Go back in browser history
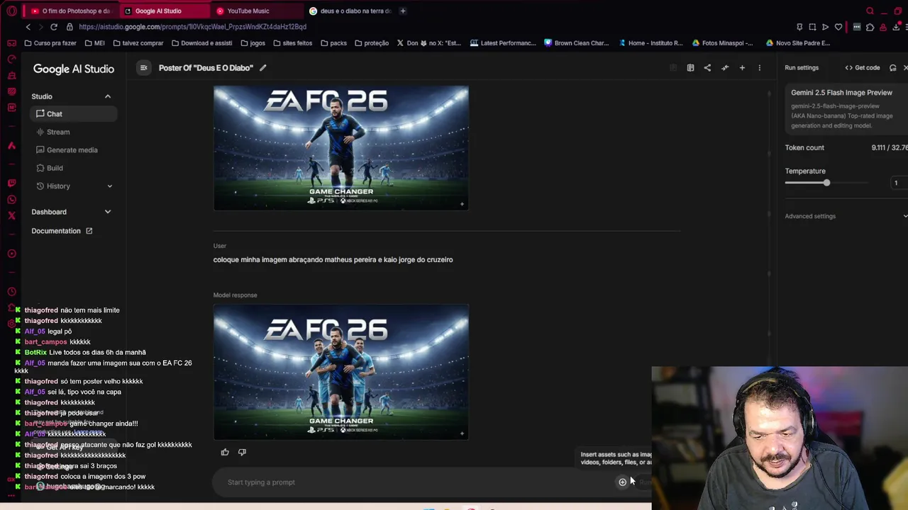Screen dimensions: 908x510 pos(28,27)
